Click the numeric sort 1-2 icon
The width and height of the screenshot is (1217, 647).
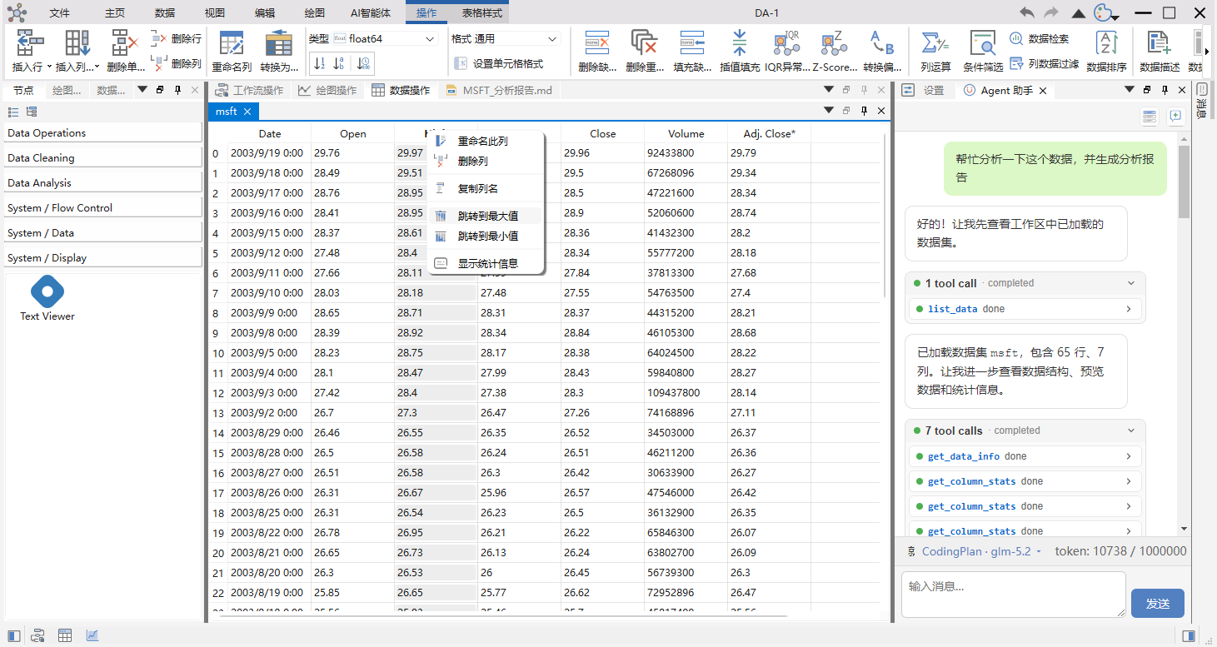click(320, 63)
